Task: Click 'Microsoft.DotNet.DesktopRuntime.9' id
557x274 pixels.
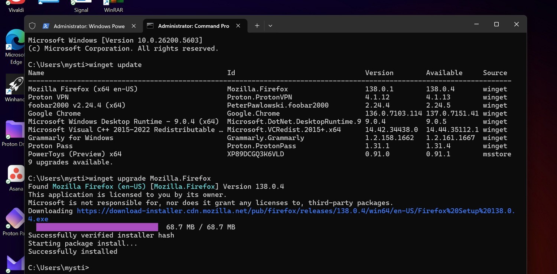Action: tap(294, 122)
